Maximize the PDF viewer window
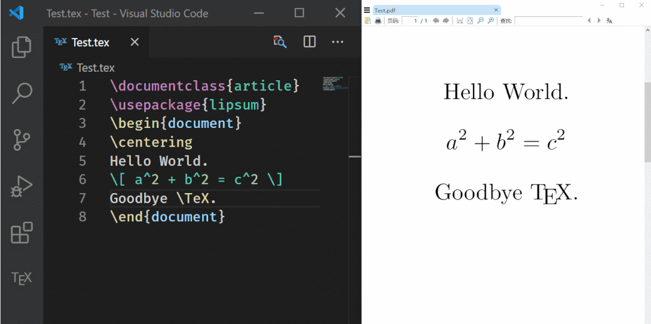651x324 pixels. pos(621,5)
